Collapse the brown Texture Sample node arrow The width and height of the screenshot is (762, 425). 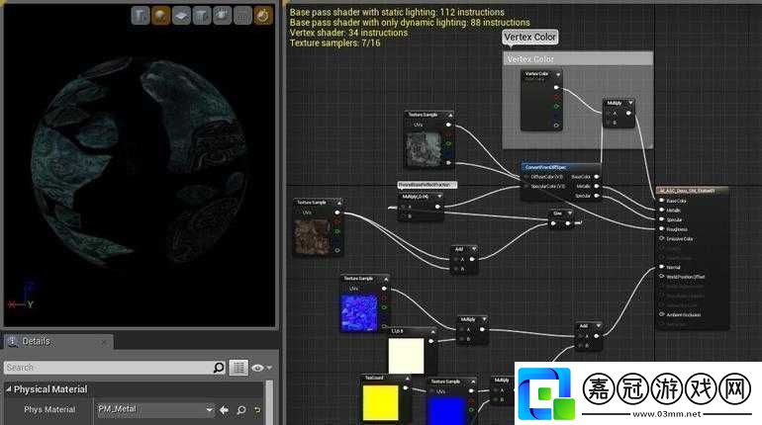[x=338, y=203]
